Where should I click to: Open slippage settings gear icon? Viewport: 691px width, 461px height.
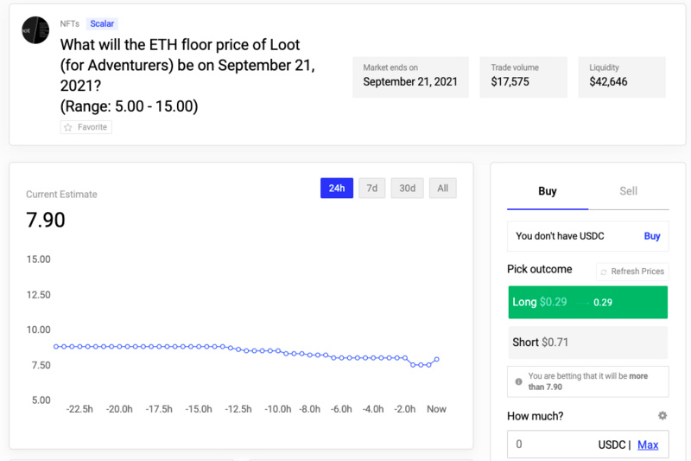tap(662, 415)
